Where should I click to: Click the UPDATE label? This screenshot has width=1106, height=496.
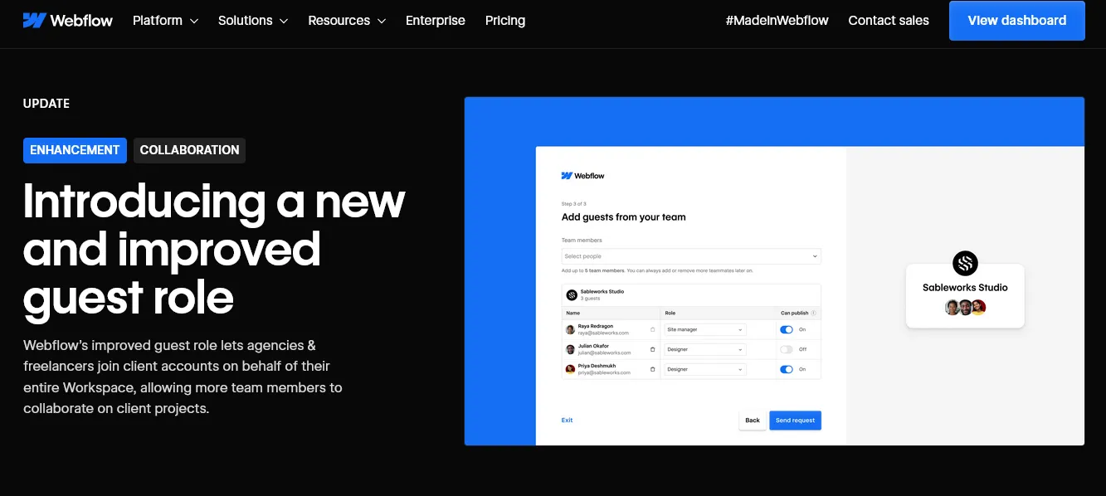tap(46, 104)
